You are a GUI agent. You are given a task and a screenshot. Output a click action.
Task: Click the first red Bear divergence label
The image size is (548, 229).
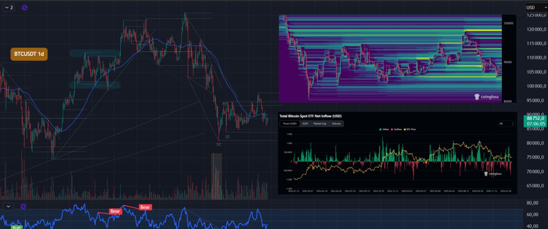[115, 211]
